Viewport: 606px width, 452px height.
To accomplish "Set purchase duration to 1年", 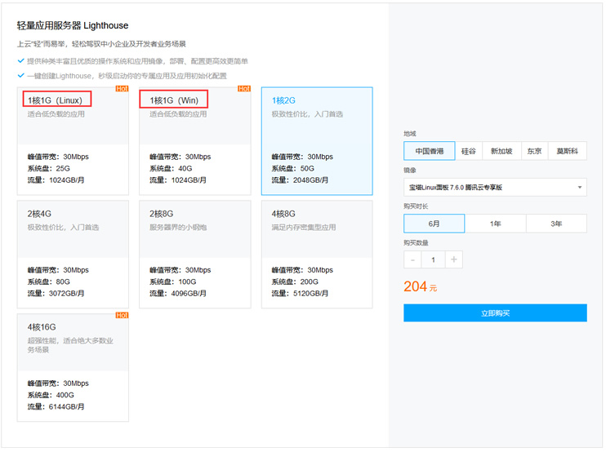I will pos(495,224).
